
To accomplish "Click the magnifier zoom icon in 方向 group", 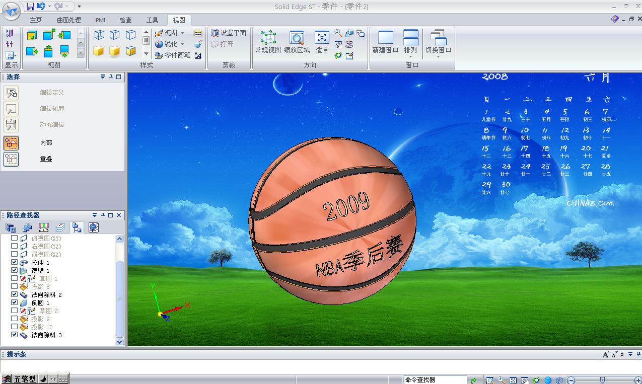I will coord(338,33).
